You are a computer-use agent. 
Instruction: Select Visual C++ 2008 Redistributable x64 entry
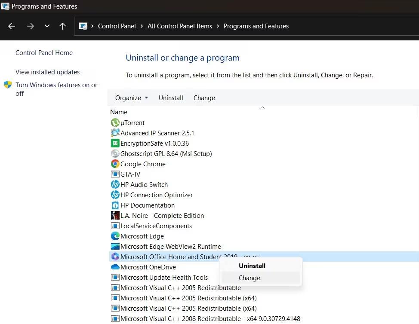pyautogui.click(x=210, y=319)
